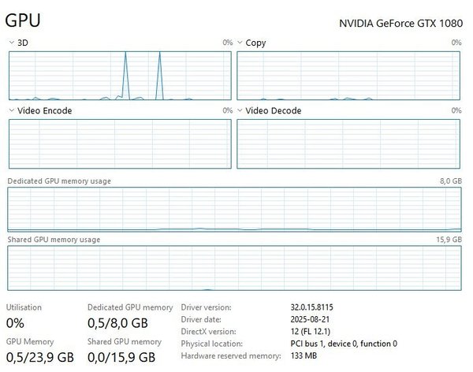Click inside the Video Decode graph
The height and width of the screenshot is (372, 473).
(349, 143)
